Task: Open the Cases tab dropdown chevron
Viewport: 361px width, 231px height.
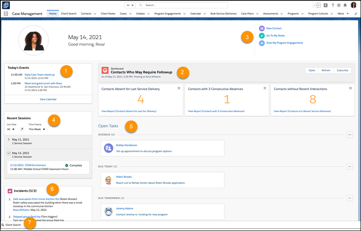Action: [x=130, y=14]
